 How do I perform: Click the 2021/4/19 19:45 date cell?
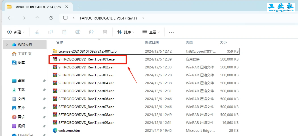pyautogui.click(x=158, y=131)
